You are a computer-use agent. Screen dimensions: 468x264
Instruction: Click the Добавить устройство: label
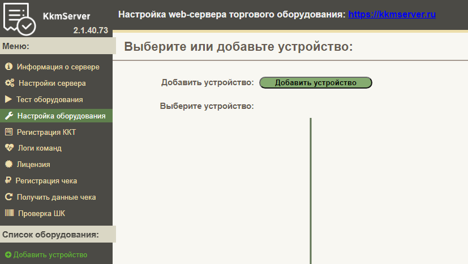(x=208, y=82)
